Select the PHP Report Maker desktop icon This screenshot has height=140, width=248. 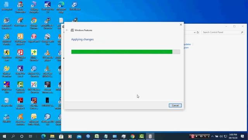click(x=20, y=39)
